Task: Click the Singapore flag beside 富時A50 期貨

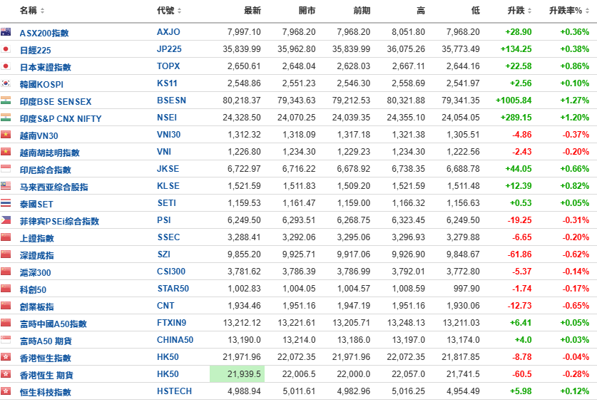Action: coord(6,340)
